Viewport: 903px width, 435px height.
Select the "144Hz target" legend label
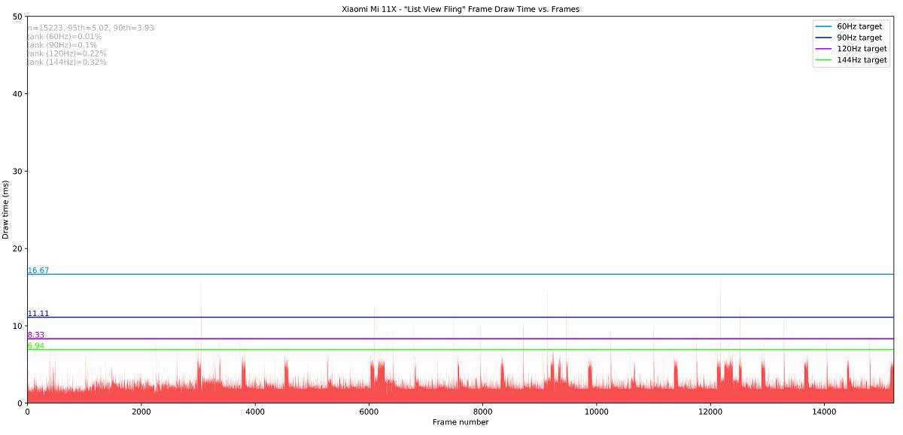pos(862,60)
